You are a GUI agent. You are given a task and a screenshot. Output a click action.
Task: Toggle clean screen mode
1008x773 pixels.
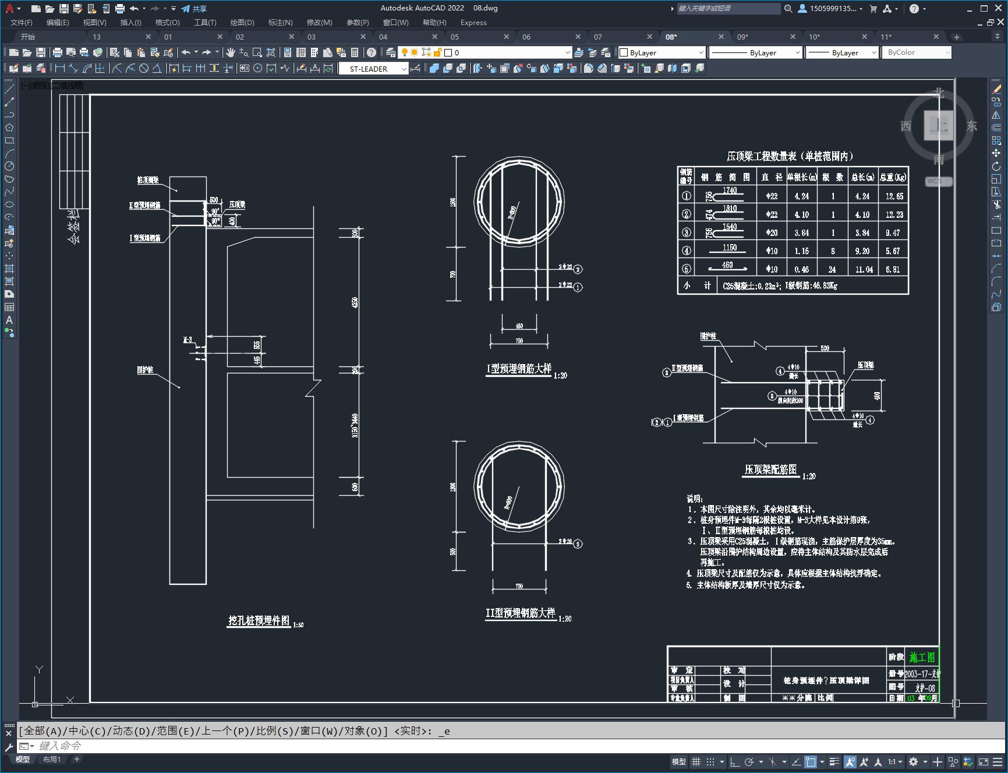click(x=984, y=761)
